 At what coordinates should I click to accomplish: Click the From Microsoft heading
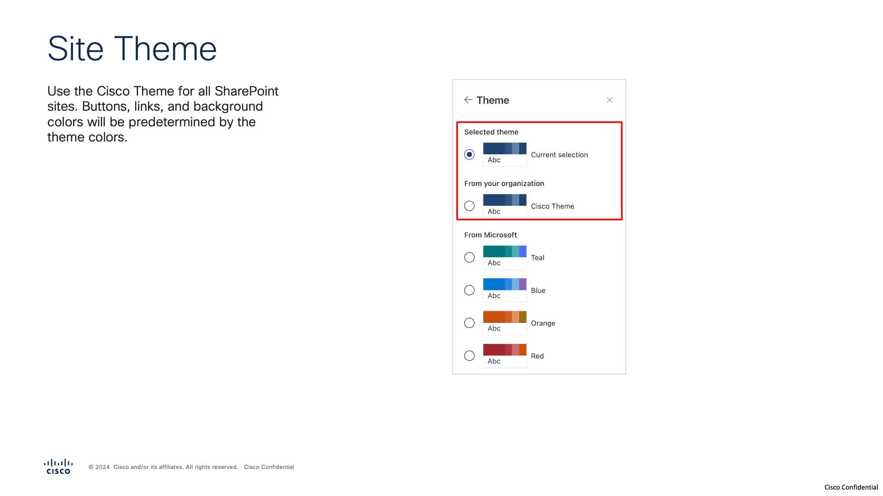click(x=490, y=235)
